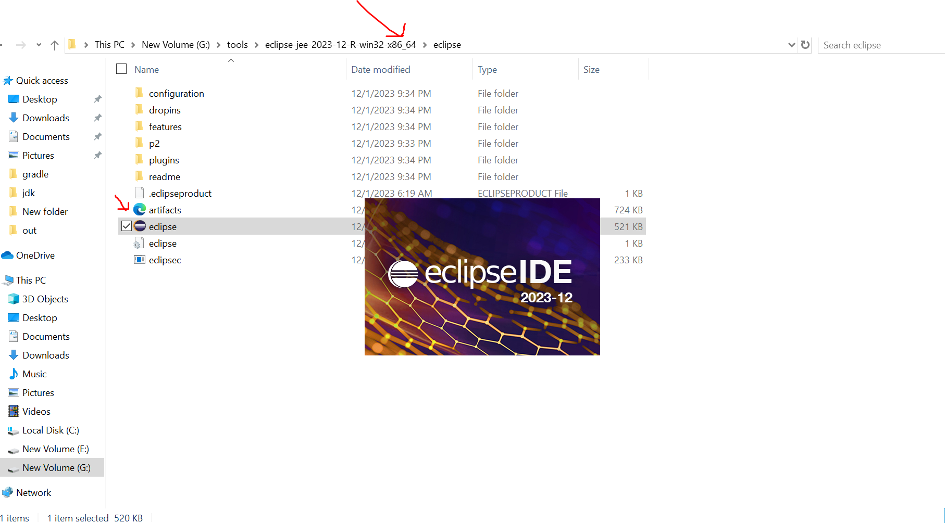The width and height of the screenshot is (945, 523).
Task: Open Desktop under Quick access
Action: tap(40, 99)
